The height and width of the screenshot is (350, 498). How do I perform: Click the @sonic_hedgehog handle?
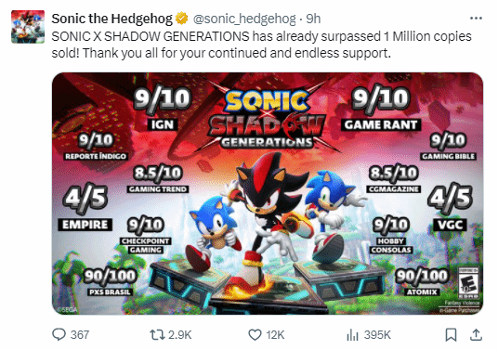(244, 19)
